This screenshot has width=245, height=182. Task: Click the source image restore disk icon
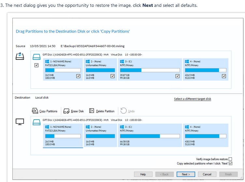(x=20, y=56)
